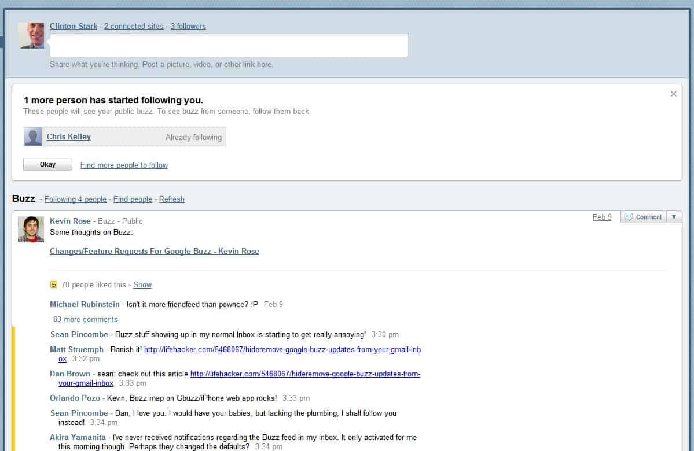Open the 2 connected sites link
This screenshot has width=694, height=451.
click(134, 26)
